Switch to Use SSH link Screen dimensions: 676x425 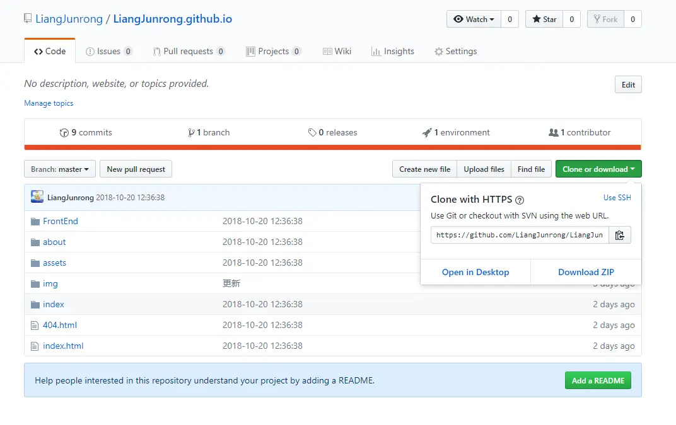(617, 198)
